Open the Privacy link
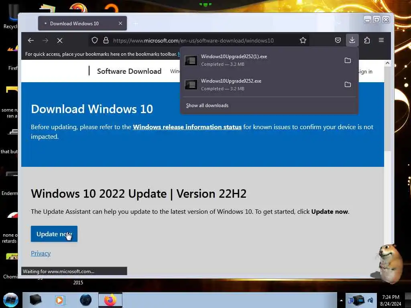411x308 pixels. click(x=41, y=253)
